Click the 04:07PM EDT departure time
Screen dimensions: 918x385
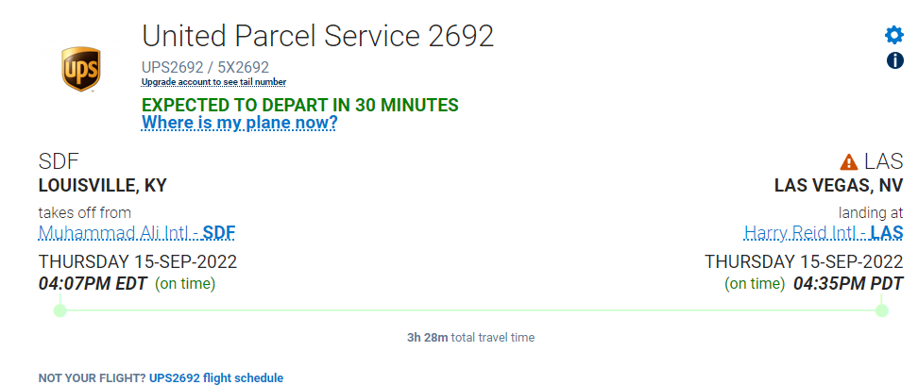pos(92,283)
